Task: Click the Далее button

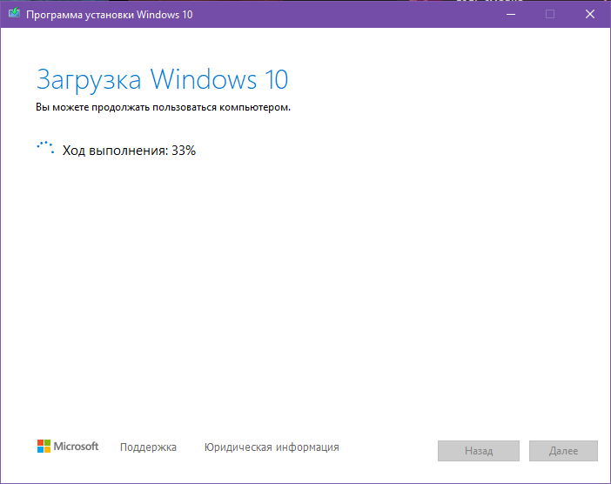Action: pos(563,451)
